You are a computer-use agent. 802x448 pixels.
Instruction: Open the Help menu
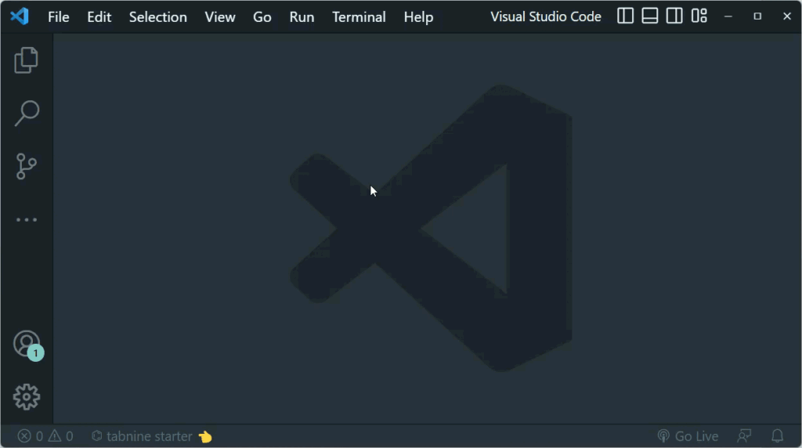[x=418, y=17]
